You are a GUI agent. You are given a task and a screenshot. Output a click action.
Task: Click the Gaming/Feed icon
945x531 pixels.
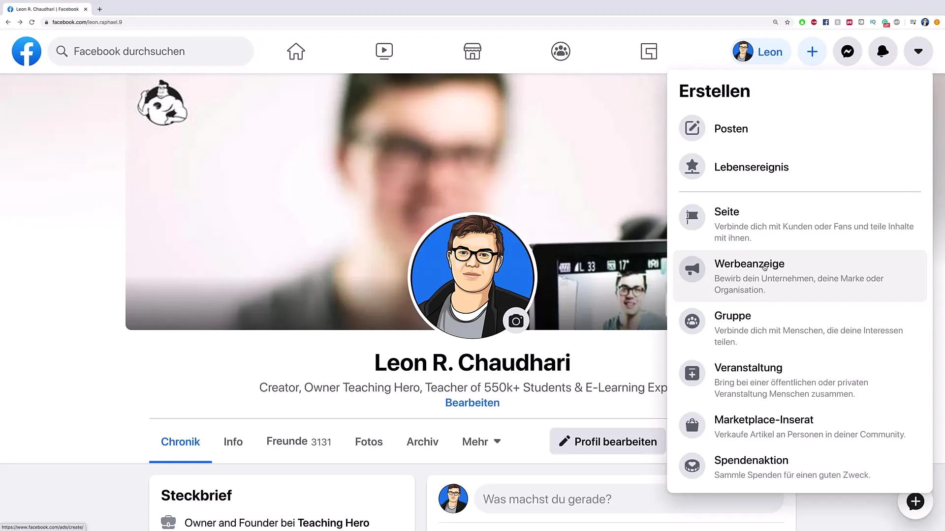(x=649, y=51)
